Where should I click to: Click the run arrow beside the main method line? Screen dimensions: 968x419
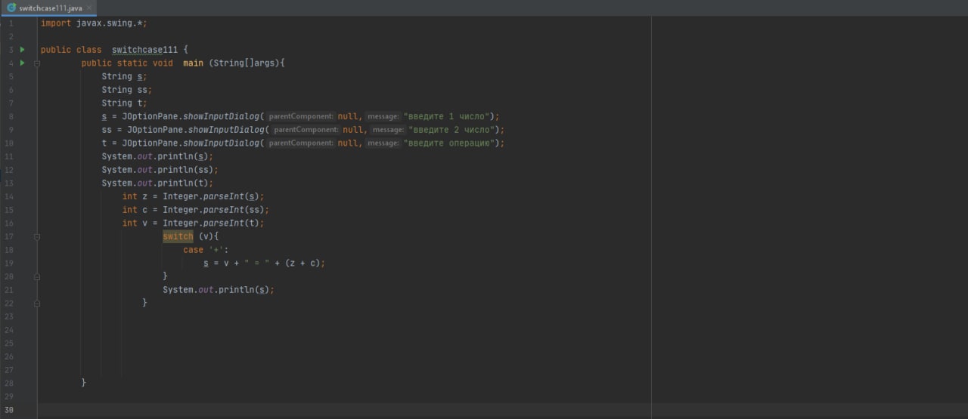pos(22,63)
